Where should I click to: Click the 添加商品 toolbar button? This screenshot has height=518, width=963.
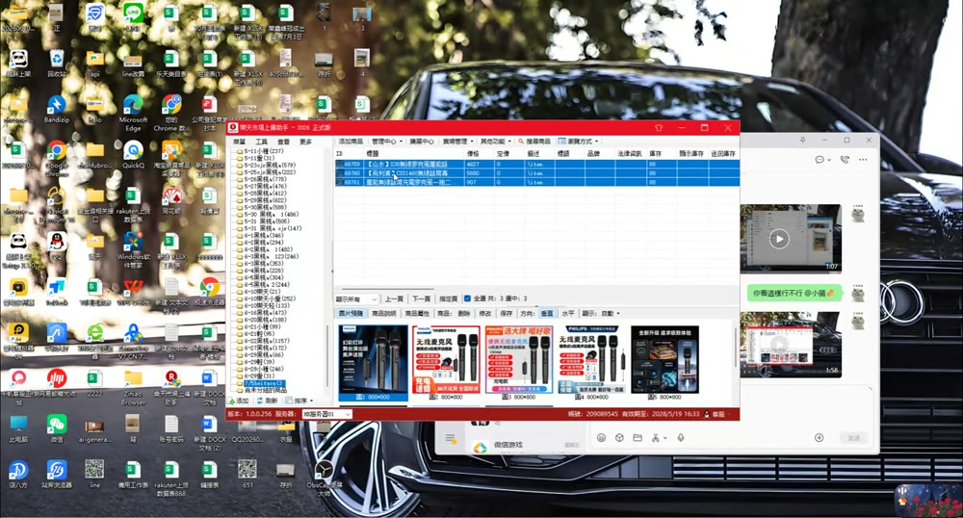tap(351, 142)
